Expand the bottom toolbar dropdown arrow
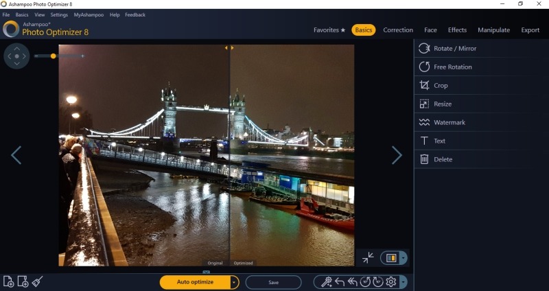The image size is (549, 291). 403,282
